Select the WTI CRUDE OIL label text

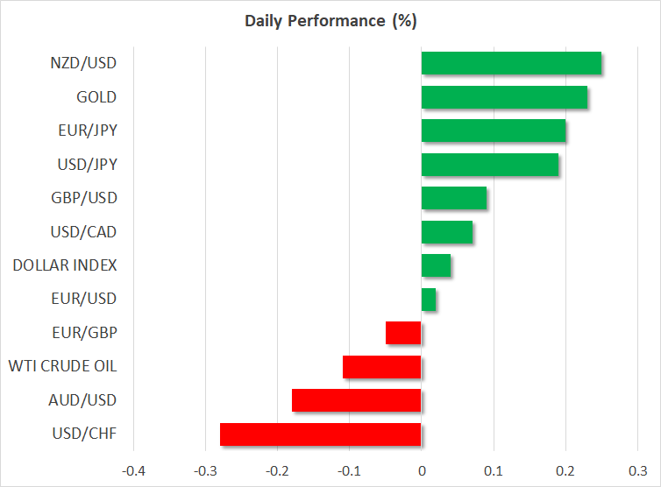pyautogui.click(x=62, y=366)
